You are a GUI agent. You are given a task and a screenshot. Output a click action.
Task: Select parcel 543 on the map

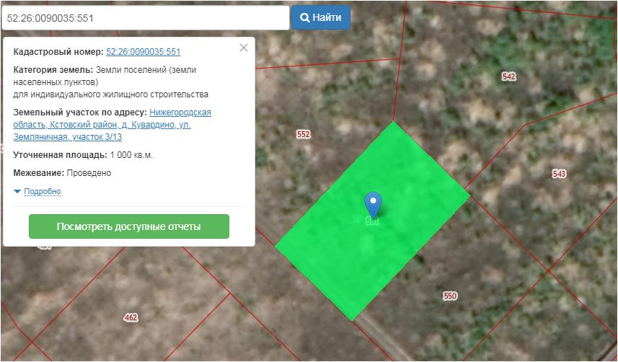[559, 174]
